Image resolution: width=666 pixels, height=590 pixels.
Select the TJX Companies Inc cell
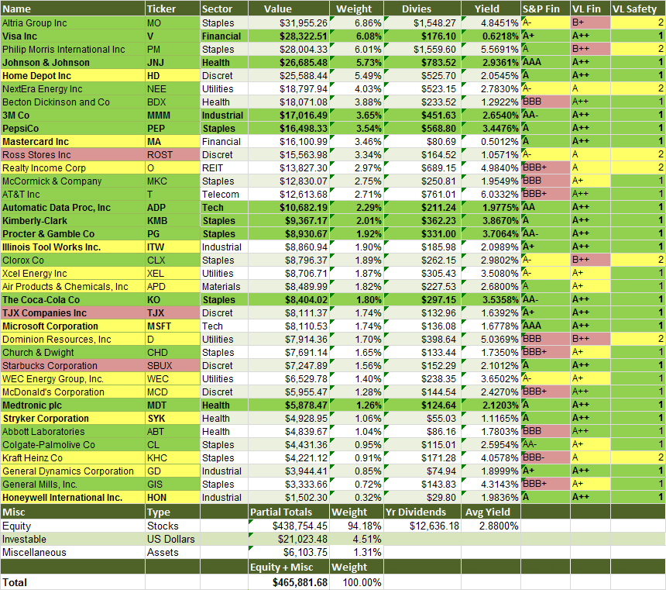coord(73,313)
